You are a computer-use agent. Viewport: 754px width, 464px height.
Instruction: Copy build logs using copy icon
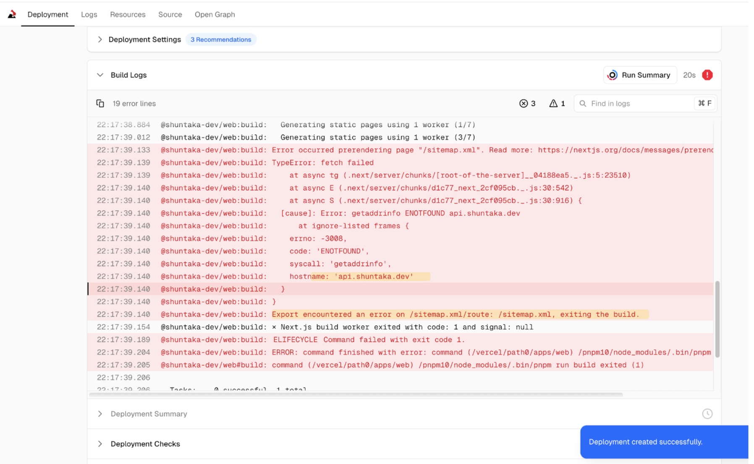click(x=100, y=103)
